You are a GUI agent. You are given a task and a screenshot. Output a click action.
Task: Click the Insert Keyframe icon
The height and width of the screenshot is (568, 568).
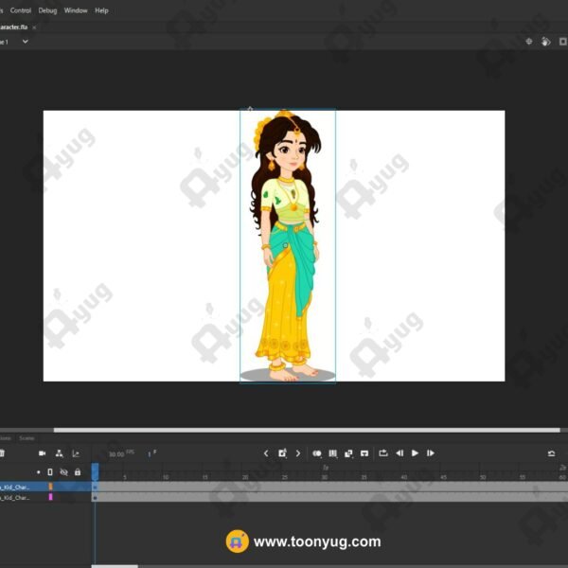tap(282, 453)
